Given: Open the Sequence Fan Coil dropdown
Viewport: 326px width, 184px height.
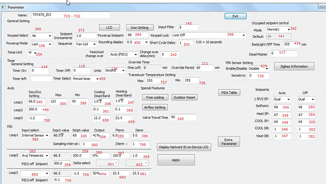Looking at the screenshot, I should (x=86, y=44).
